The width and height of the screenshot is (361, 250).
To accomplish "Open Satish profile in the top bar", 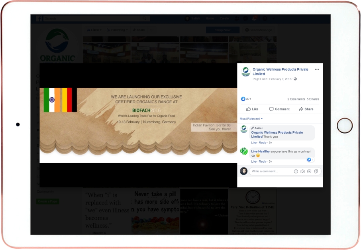I will click(193, 18).
